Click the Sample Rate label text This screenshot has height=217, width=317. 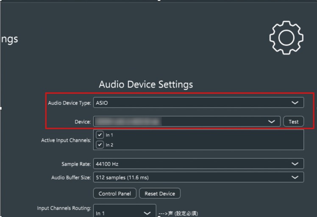[x=76, y=164]
